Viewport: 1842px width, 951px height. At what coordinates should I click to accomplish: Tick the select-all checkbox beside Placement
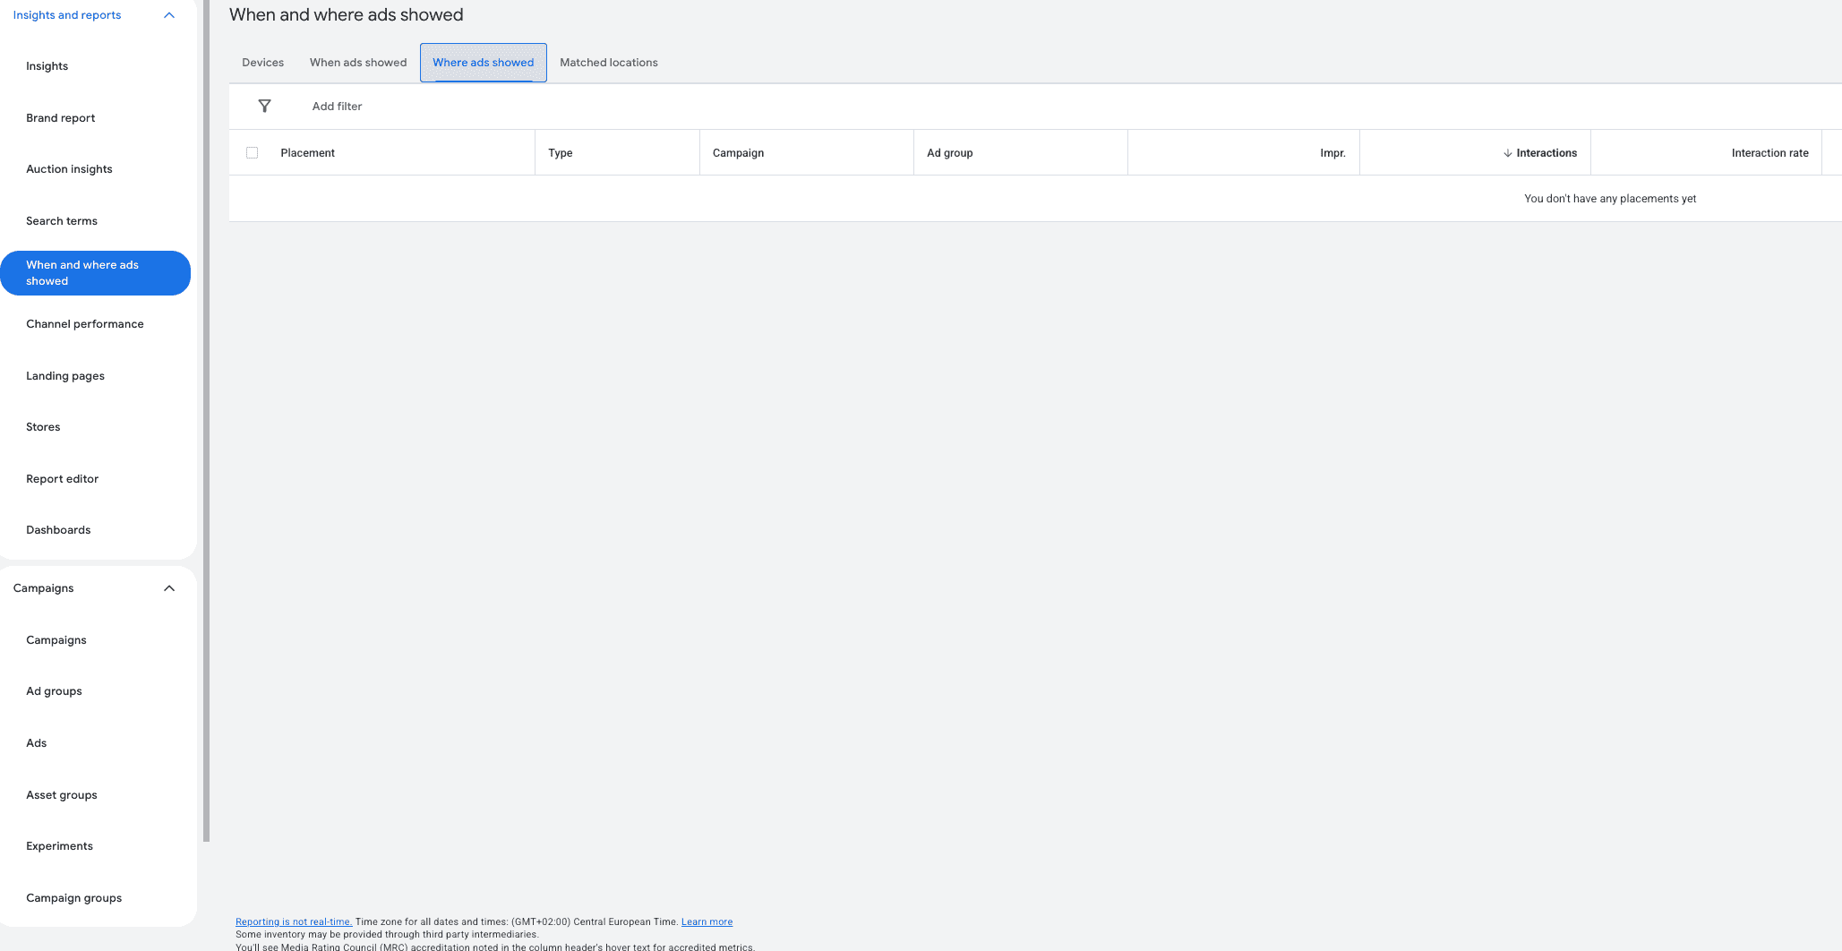[252, 153]
